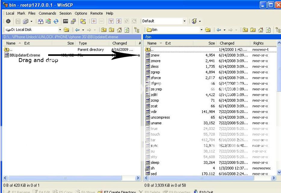Open the Help menu
Screen dimensions: 281x193
click(110, 13)
